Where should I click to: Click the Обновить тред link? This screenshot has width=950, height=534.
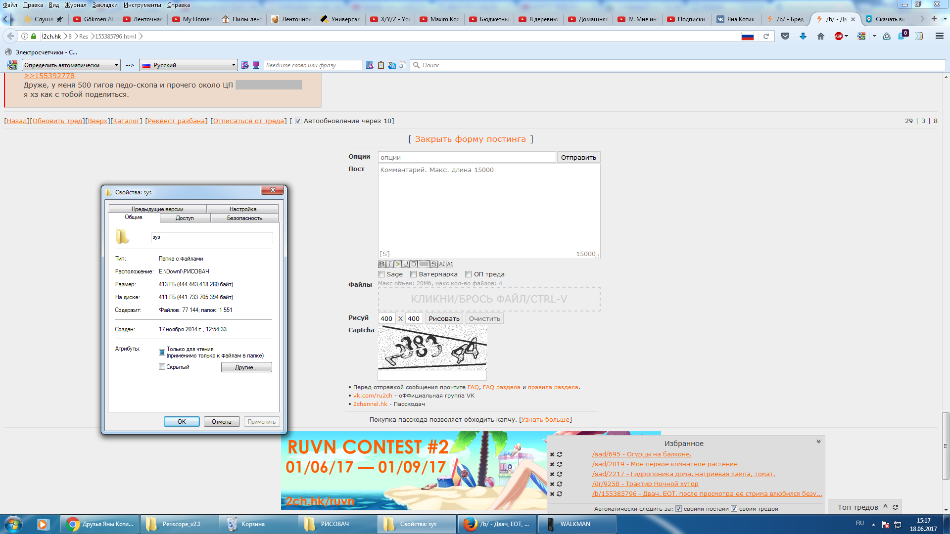coord(57,121)
